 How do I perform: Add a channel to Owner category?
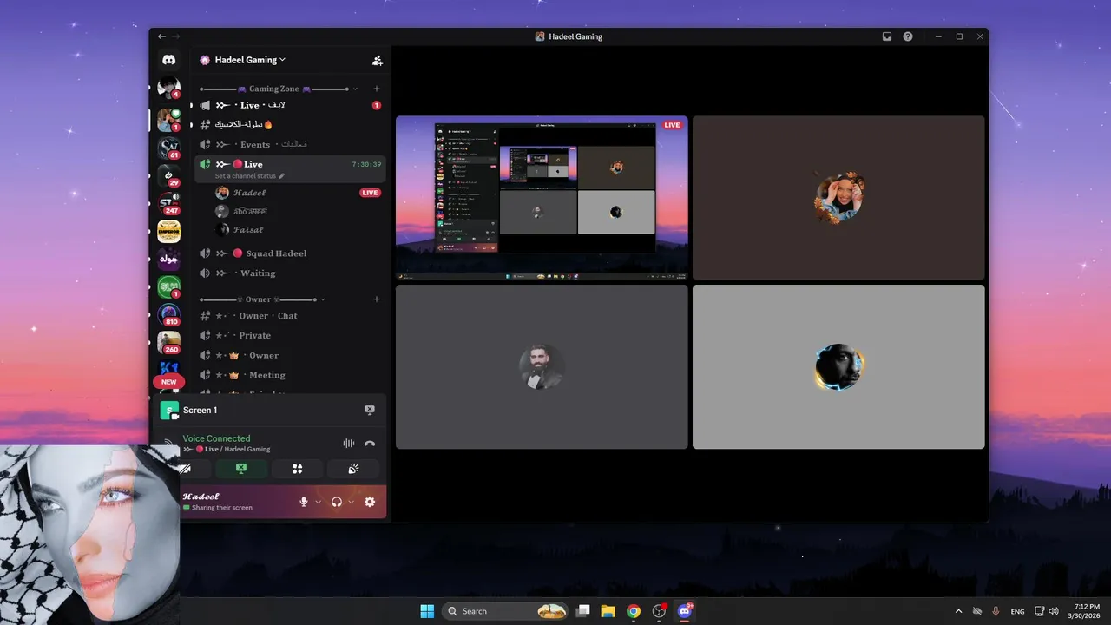click(x=377, y=299)
